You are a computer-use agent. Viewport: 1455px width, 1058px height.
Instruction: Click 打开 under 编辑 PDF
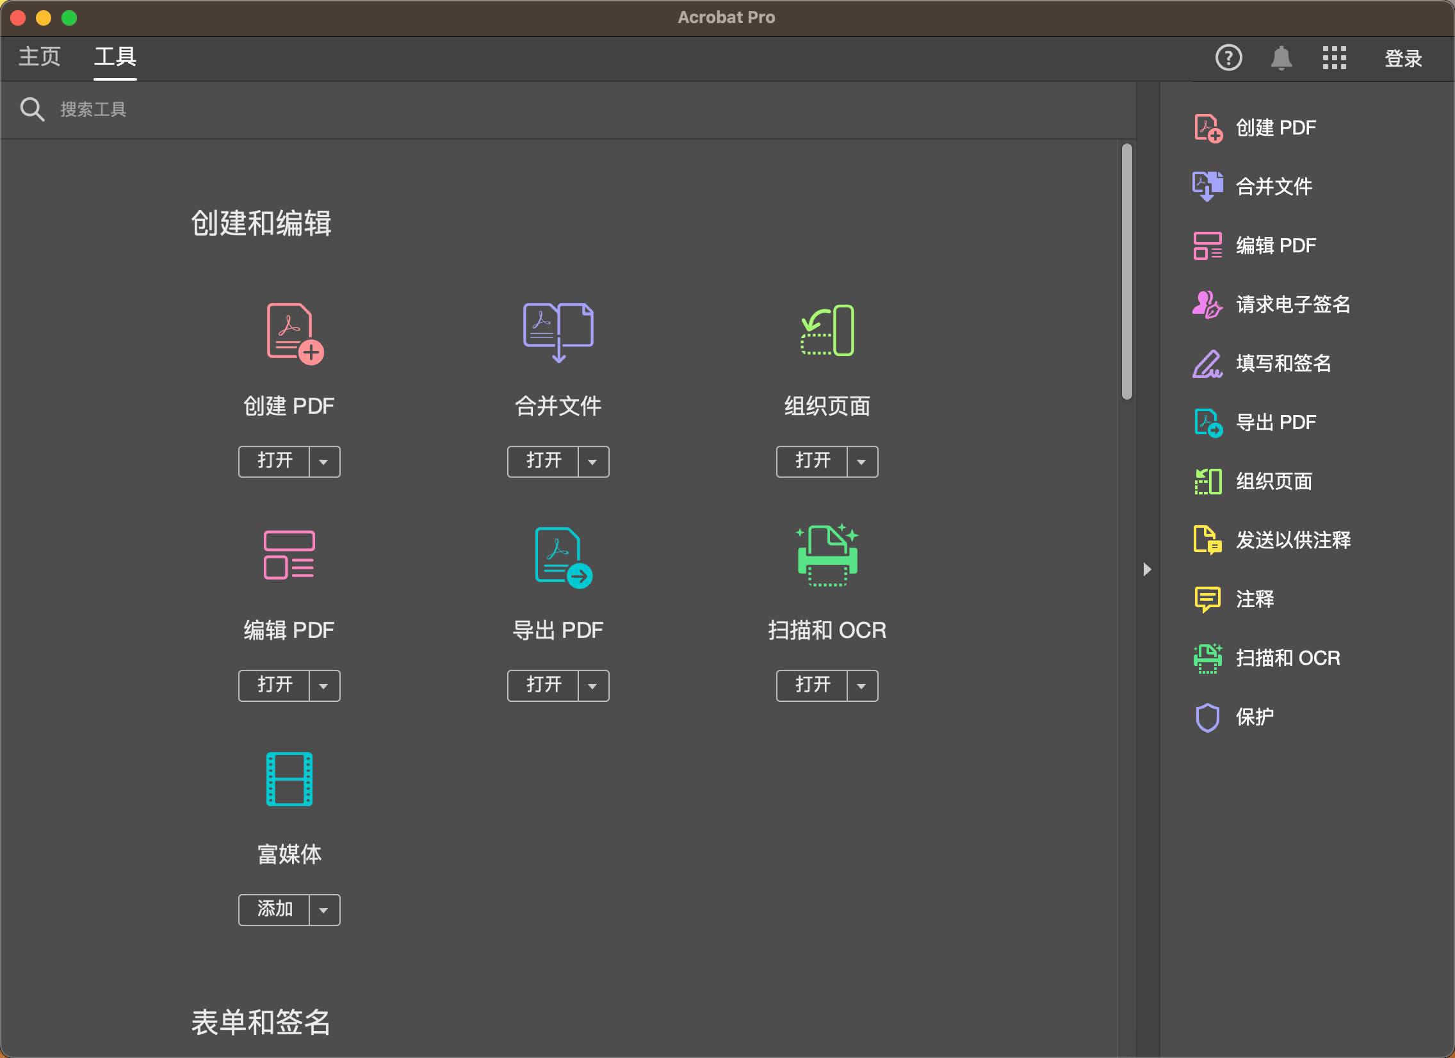[x=274, y=685]
